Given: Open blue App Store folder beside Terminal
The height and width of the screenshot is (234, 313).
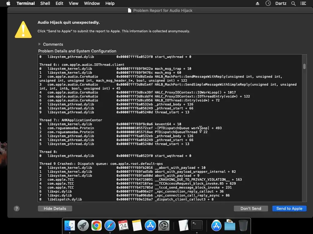Looking at the screenshot, I should click(216, 226).
